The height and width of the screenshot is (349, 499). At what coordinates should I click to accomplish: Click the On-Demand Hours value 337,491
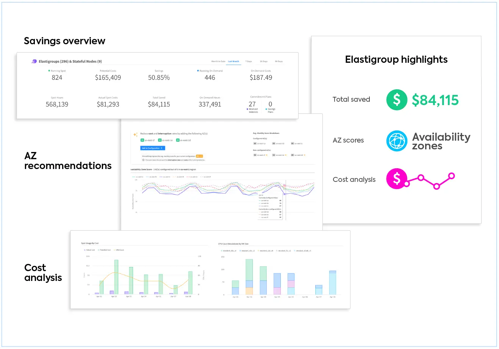coord(210,104)
